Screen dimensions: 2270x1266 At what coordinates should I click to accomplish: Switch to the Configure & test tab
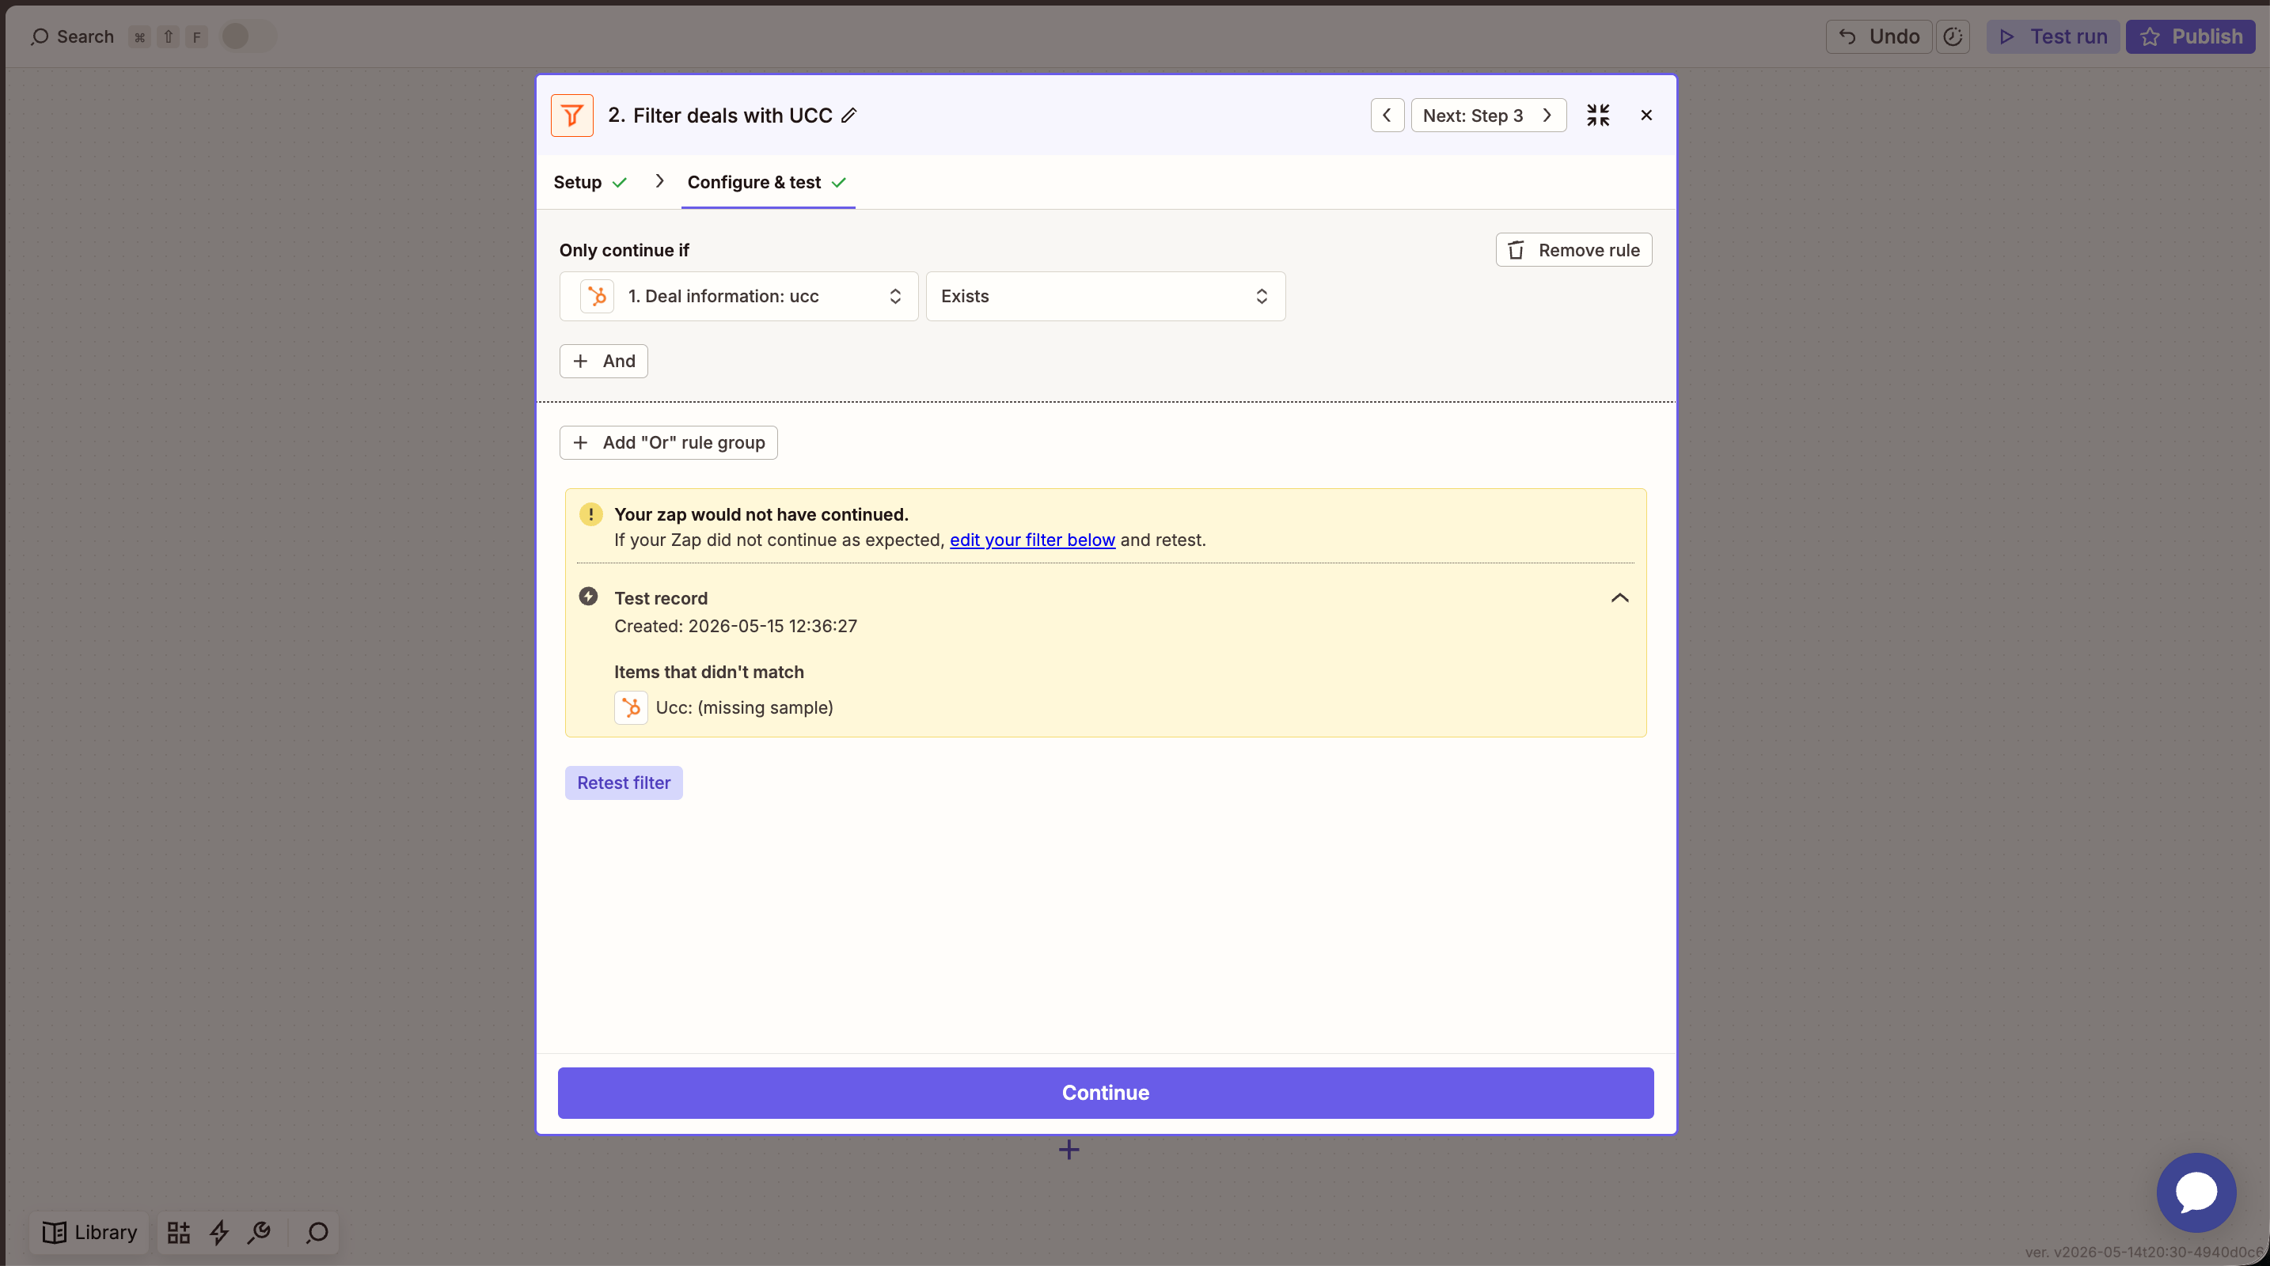pos(767,182)
